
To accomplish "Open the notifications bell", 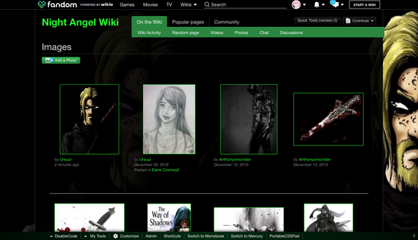I will coord(316,5).
